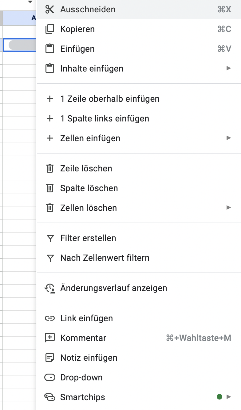Click the scissors icon for Ausschneiden
Image resolution: width=241 pixels, height=410 pixels.
pos(49,10)
